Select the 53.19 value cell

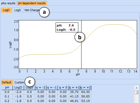pos(85,101)
